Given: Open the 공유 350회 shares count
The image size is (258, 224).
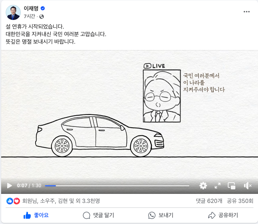Looking at the screenshot, I should click(240, 201).
